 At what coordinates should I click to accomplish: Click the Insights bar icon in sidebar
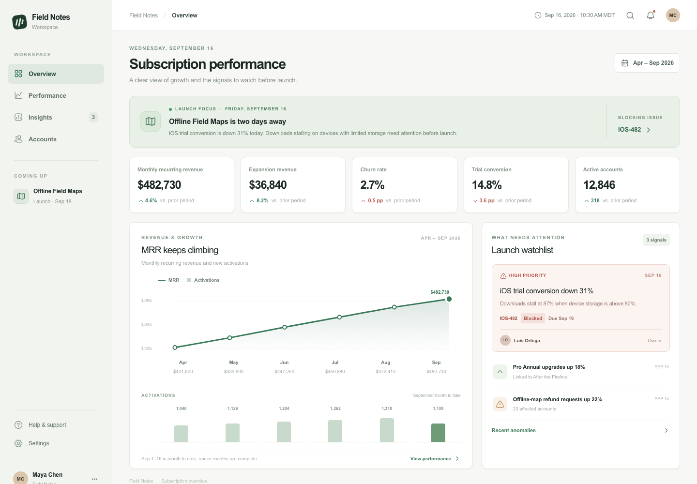pos(18,117)
